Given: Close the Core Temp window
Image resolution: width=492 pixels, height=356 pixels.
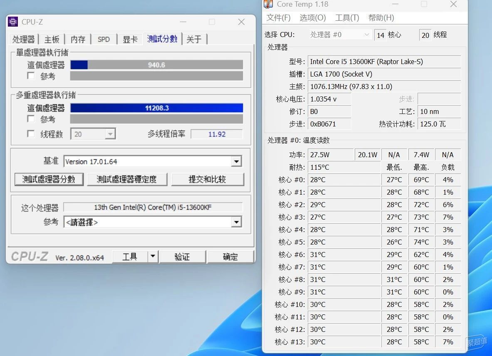Looking at the screenshot, I should tap(453, 4).
